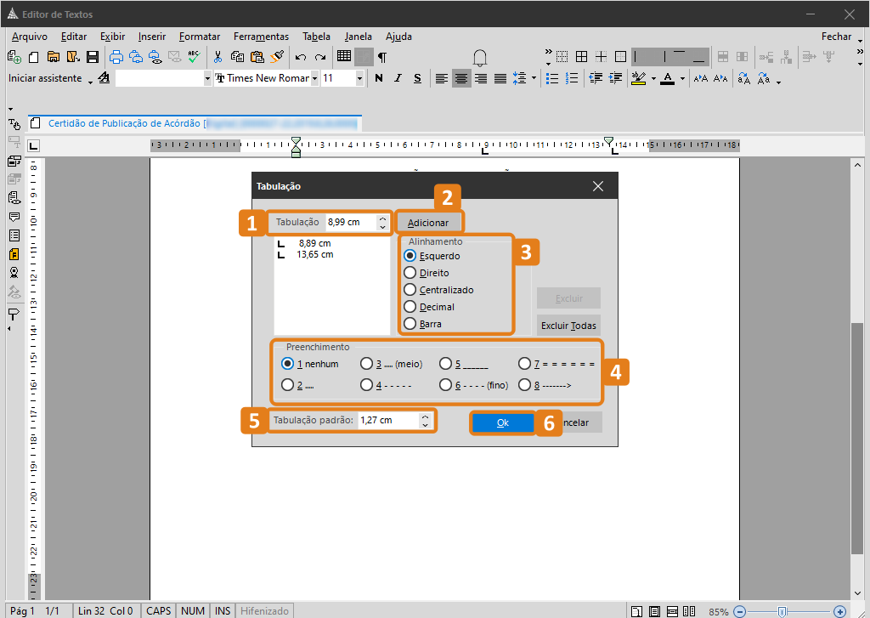870x618 pixels.
Task: Select fill option 3 (meio)
Action: pyautogui.click(x=366, y=364)
